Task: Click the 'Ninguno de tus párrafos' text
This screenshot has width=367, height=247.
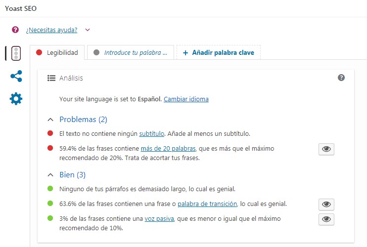Action: [x=147, y=189]
